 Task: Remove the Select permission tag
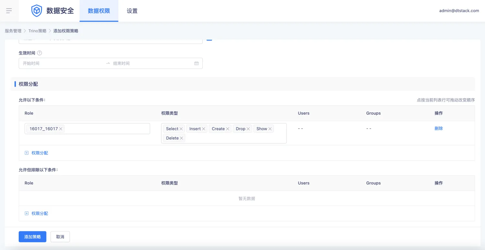181,129
